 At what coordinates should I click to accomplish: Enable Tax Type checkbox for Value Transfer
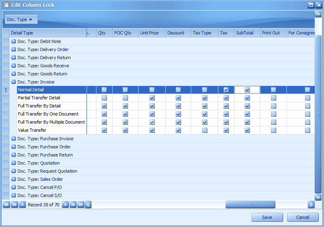click(x=205, y=130)
